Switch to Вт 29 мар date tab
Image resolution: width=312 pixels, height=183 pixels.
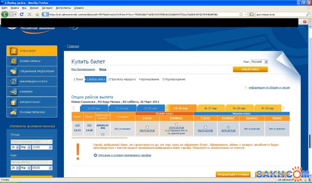[268, 108]
